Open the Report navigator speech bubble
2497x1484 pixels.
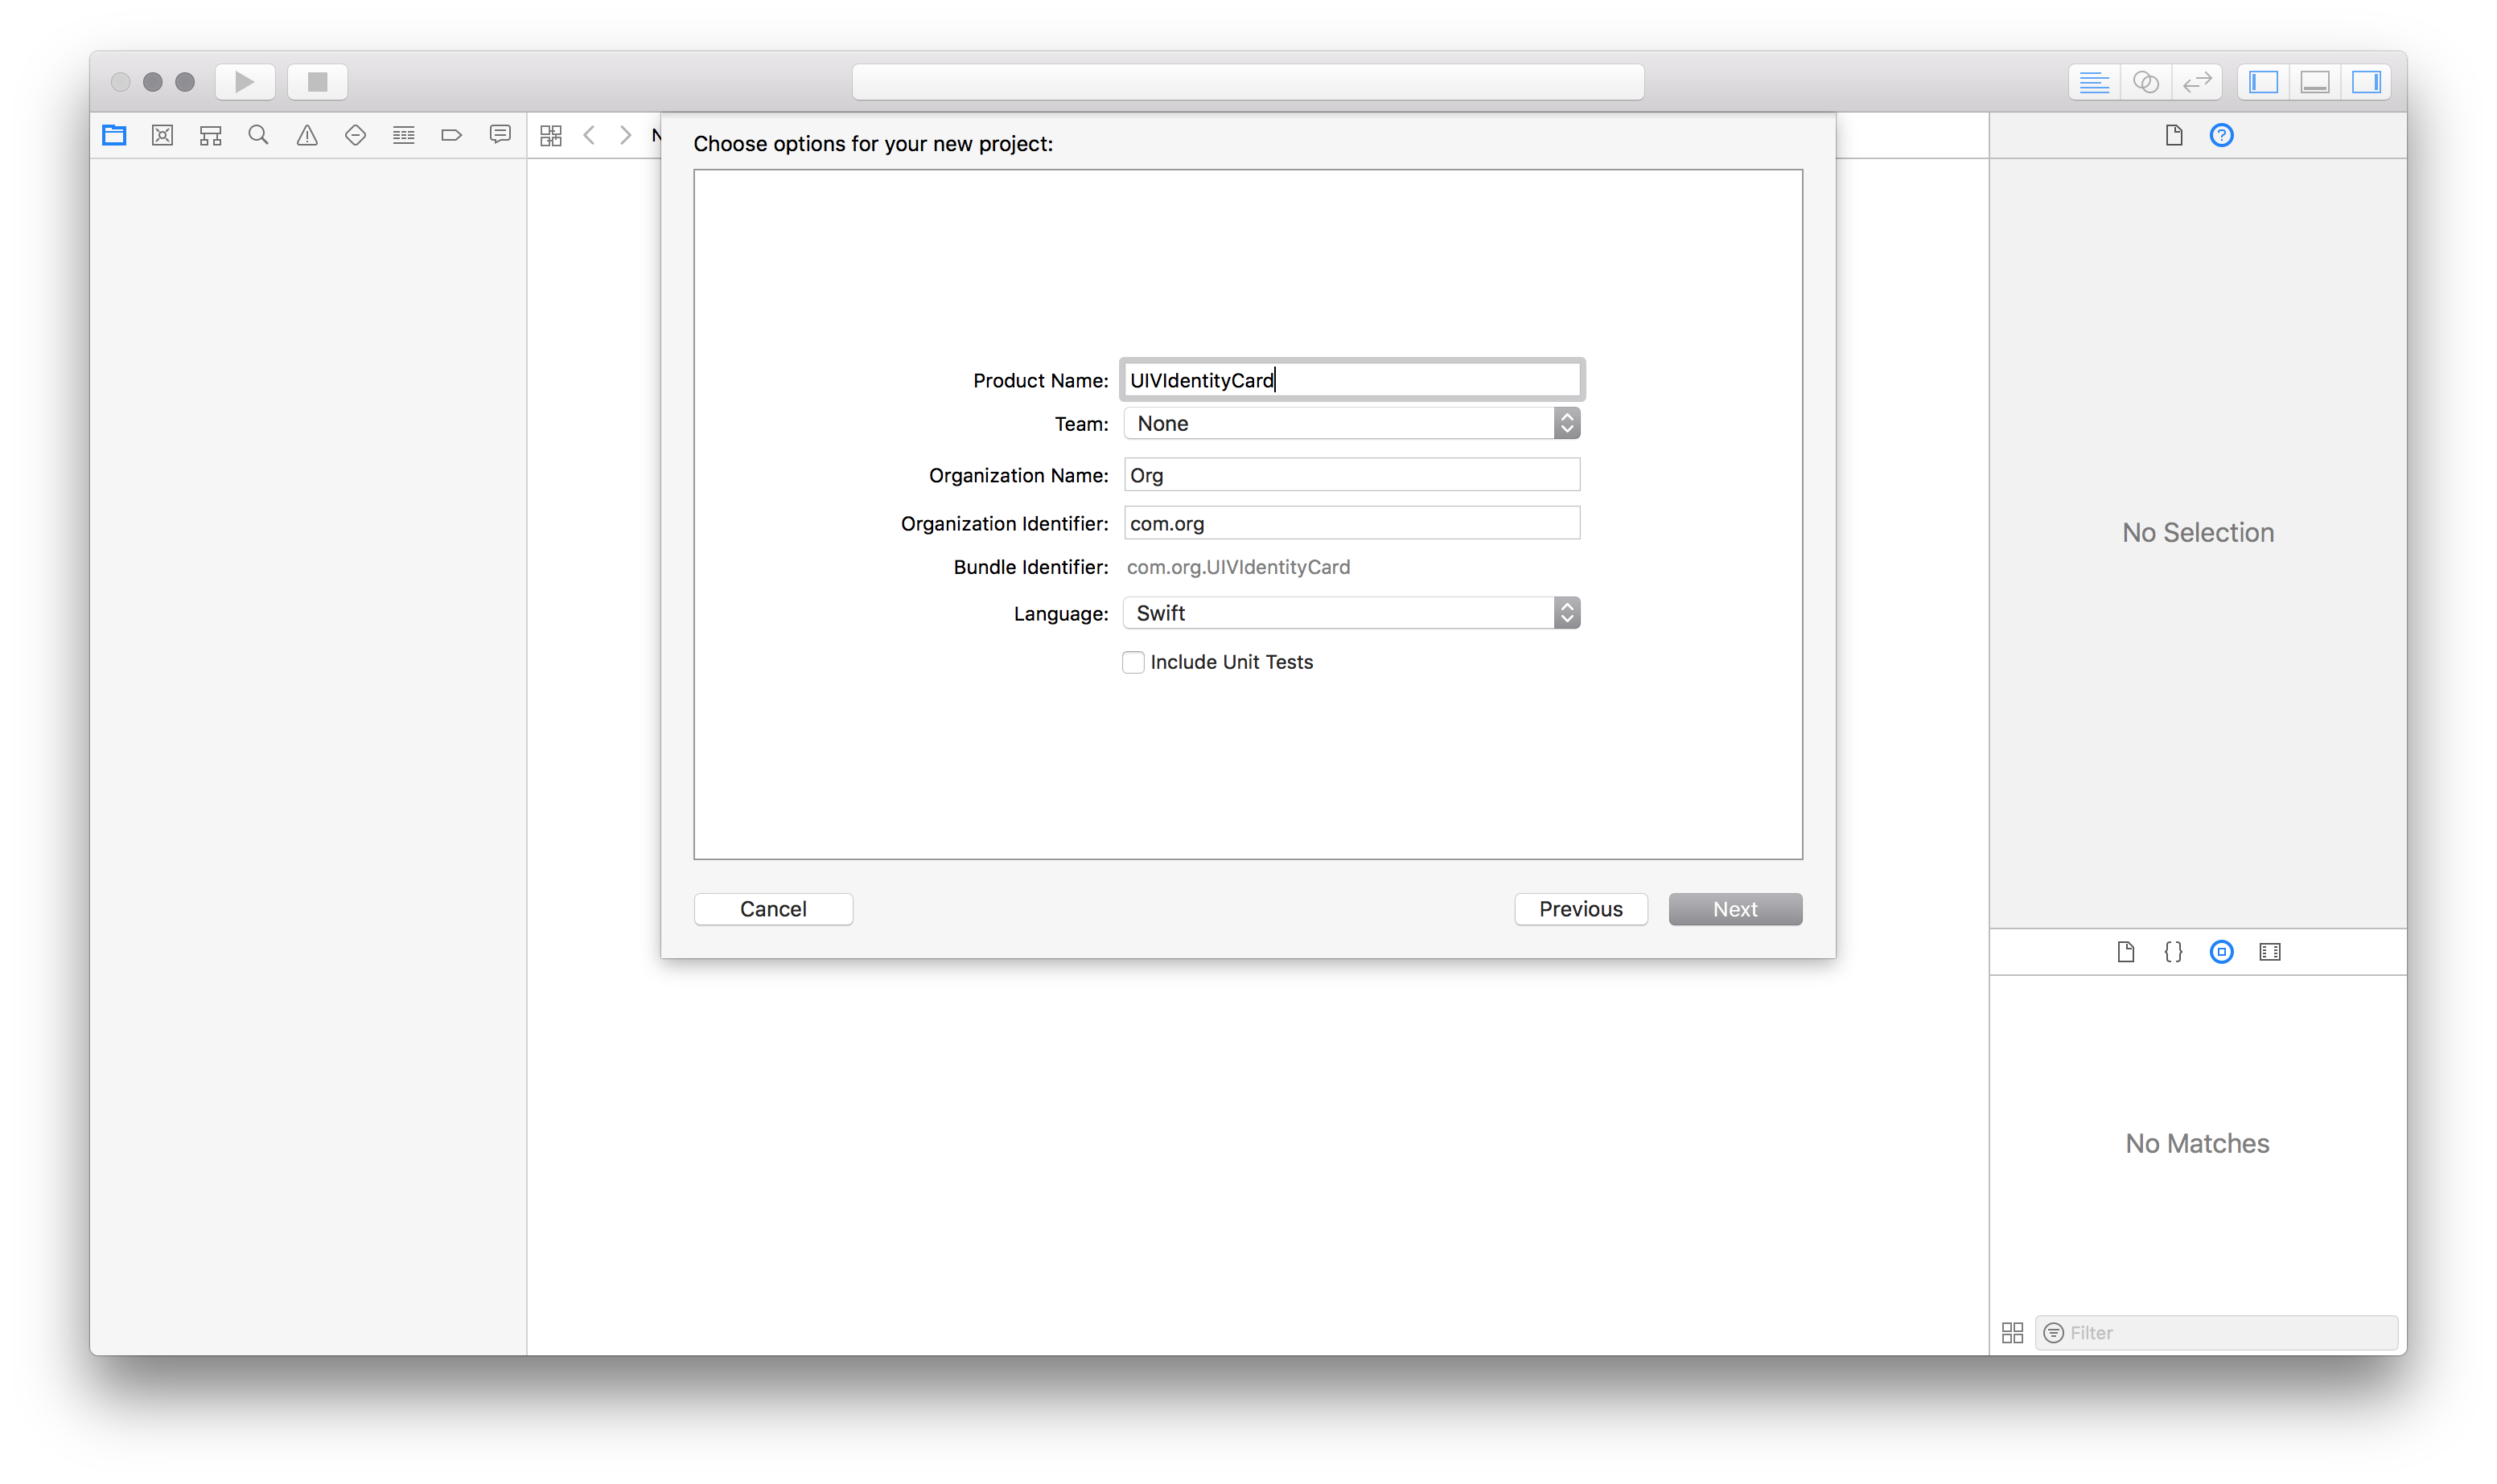[x=500, y=134]
